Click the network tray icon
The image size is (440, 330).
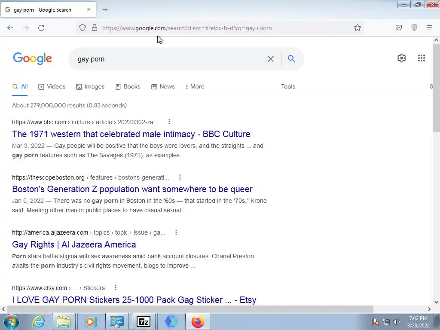click(x=386, y=322)
